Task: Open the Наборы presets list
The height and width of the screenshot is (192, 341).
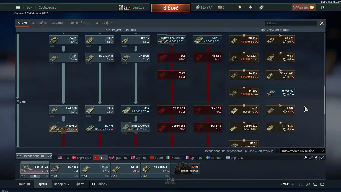Action: coord(100,184)
